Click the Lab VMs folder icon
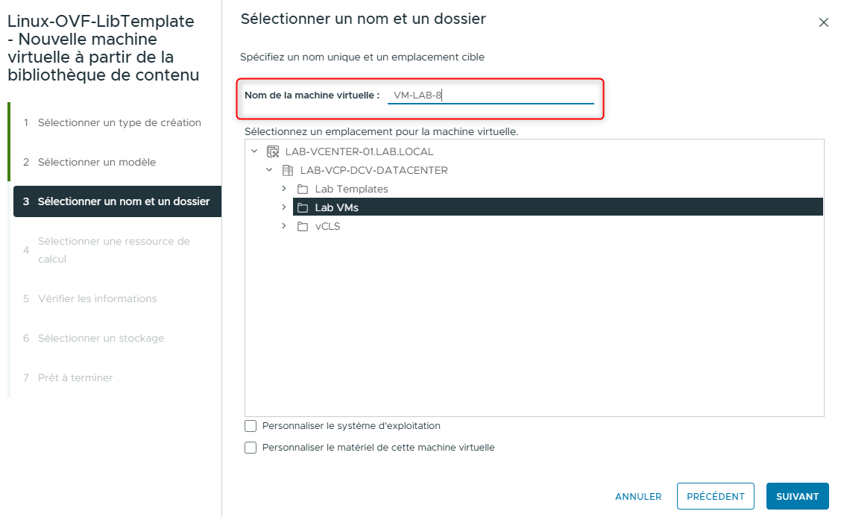Image resolution: width=841 pixels, height=517 pixels. 301,207
